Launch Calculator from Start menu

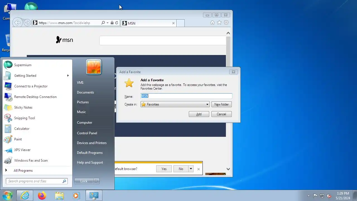pyautogui.click(x=37, y=129)
